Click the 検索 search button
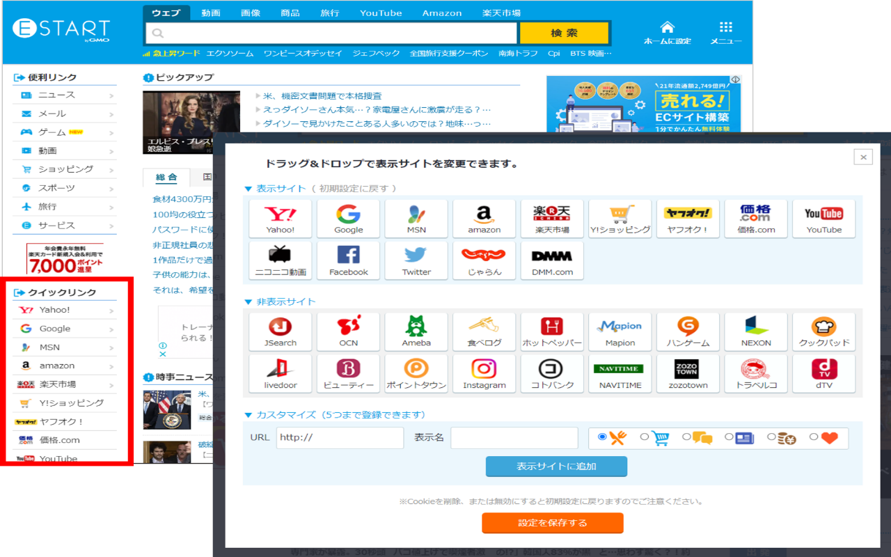 565,33
